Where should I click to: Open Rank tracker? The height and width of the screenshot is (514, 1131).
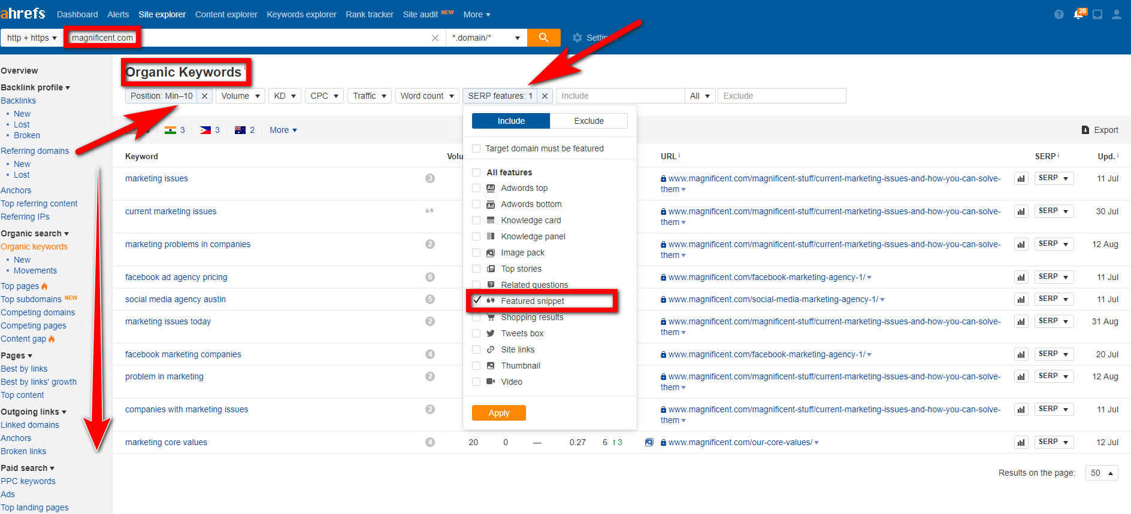(370, 14)
